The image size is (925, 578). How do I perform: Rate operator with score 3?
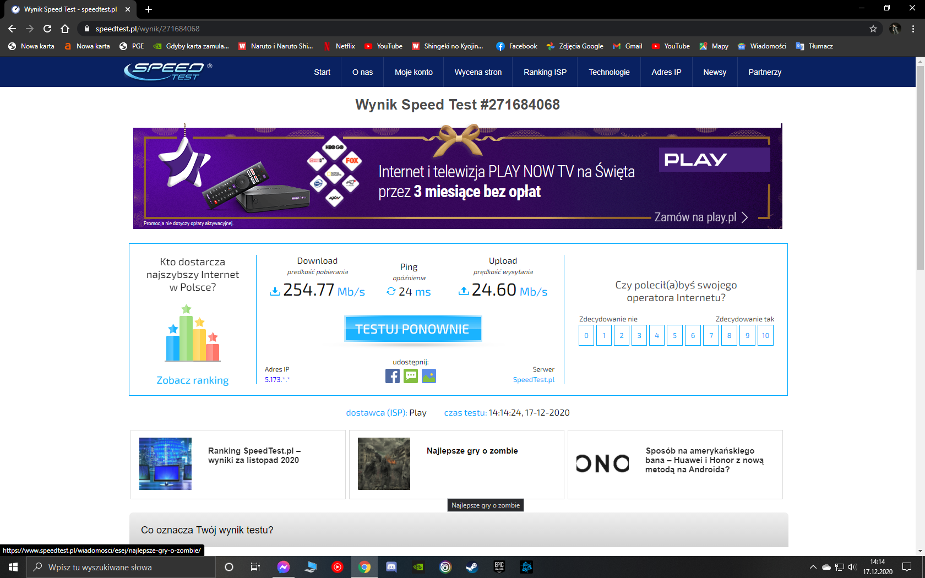pos(639,335)
